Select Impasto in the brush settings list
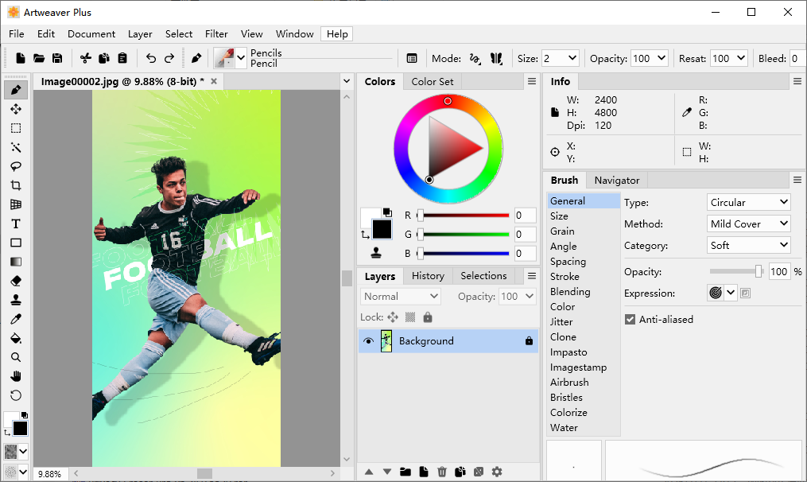This screenshot has height=482, width=807. [x=568, y=352]
